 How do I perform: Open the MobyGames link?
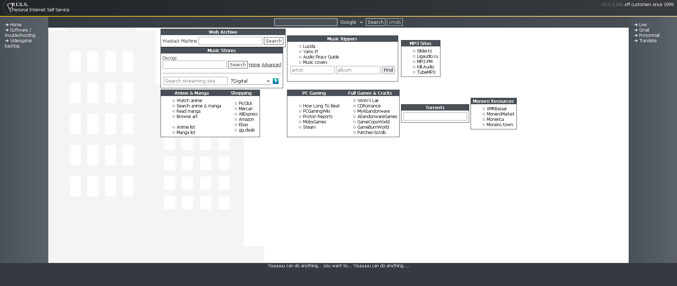coord(314,122)
